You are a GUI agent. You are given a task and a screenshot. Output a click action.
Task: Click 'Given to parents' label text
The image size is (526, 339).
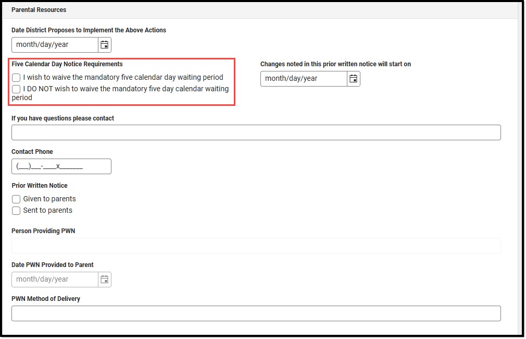(49, 199)
